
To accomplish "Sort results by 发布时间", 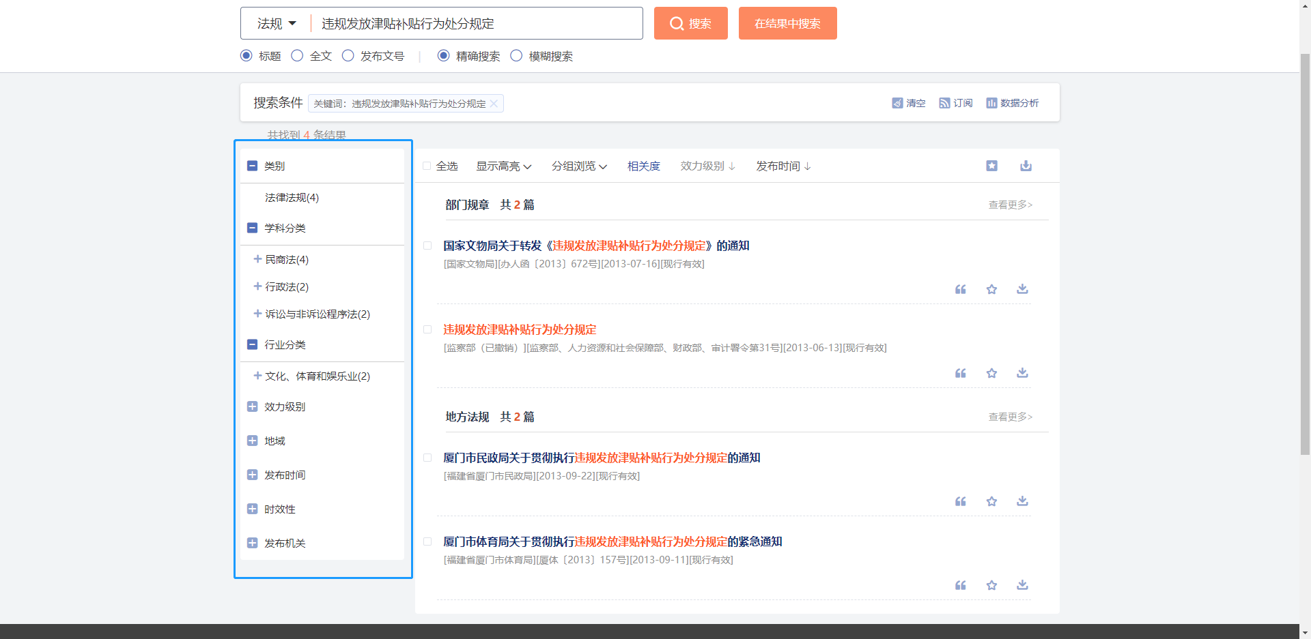I will tap(783, 166).
